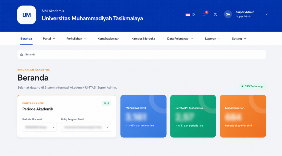Open the Periode Akademik dropdown
The height and width of the screenshot is (156, 282).
[39, 127]
